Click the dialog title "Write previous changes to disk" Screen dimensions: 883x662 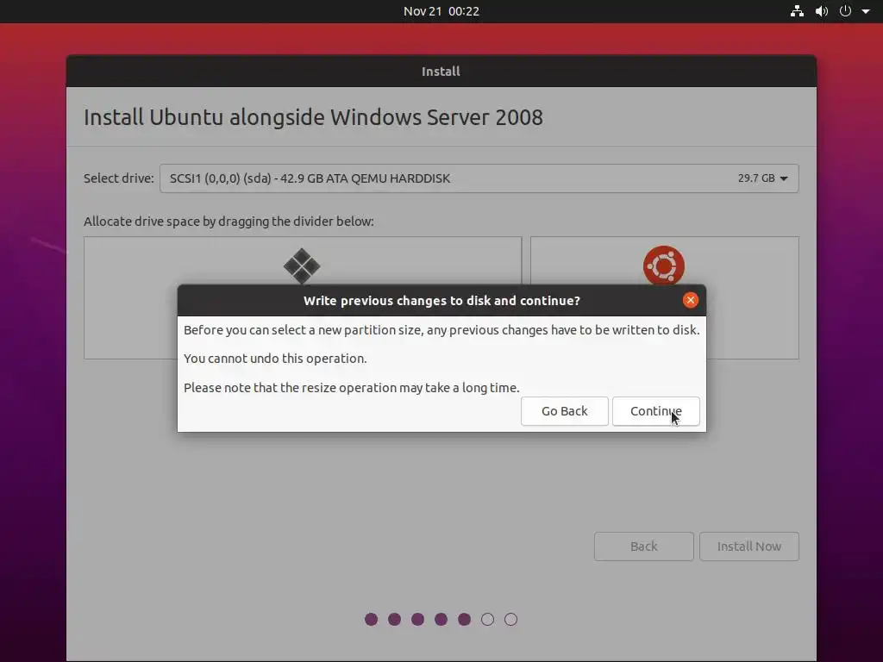point(441,301)
